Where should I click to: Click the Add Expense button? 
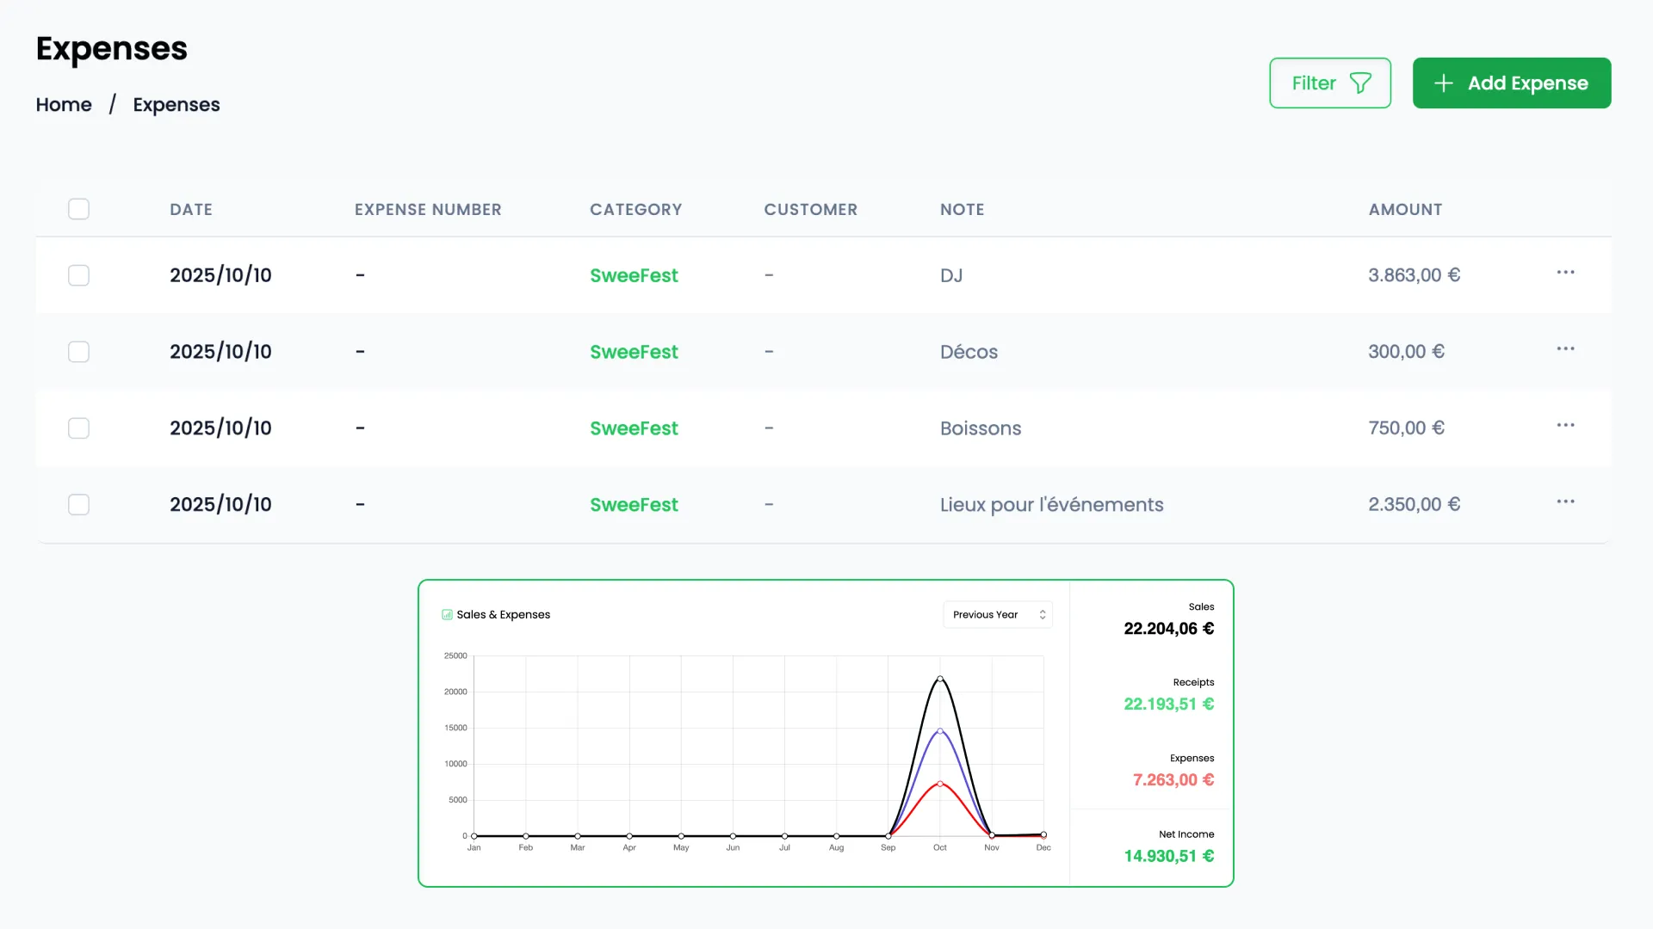(x=1512, y=83)
